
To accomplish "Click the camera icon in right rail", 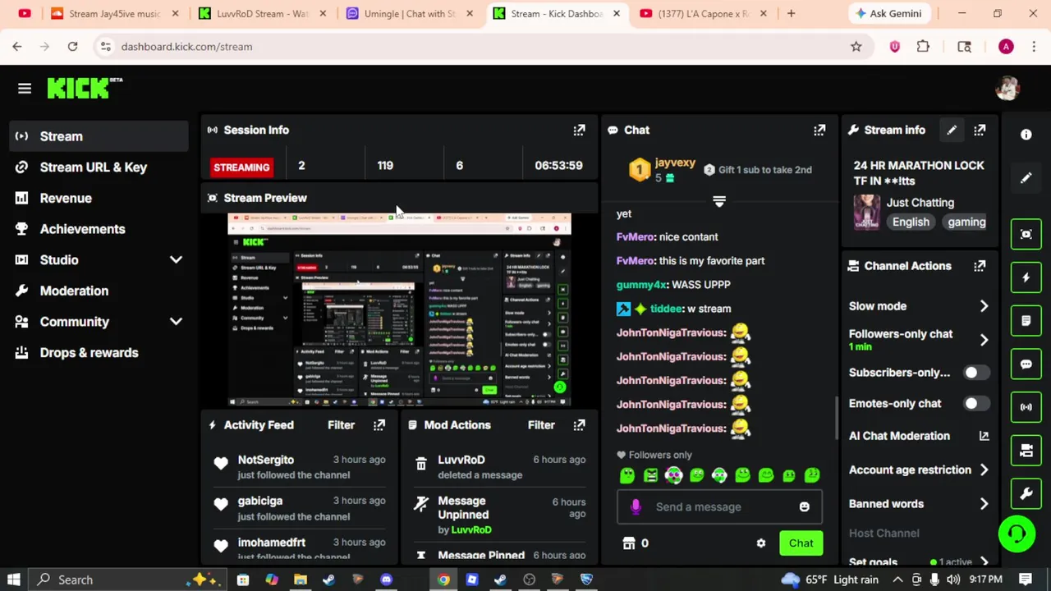I will 1026,450.
